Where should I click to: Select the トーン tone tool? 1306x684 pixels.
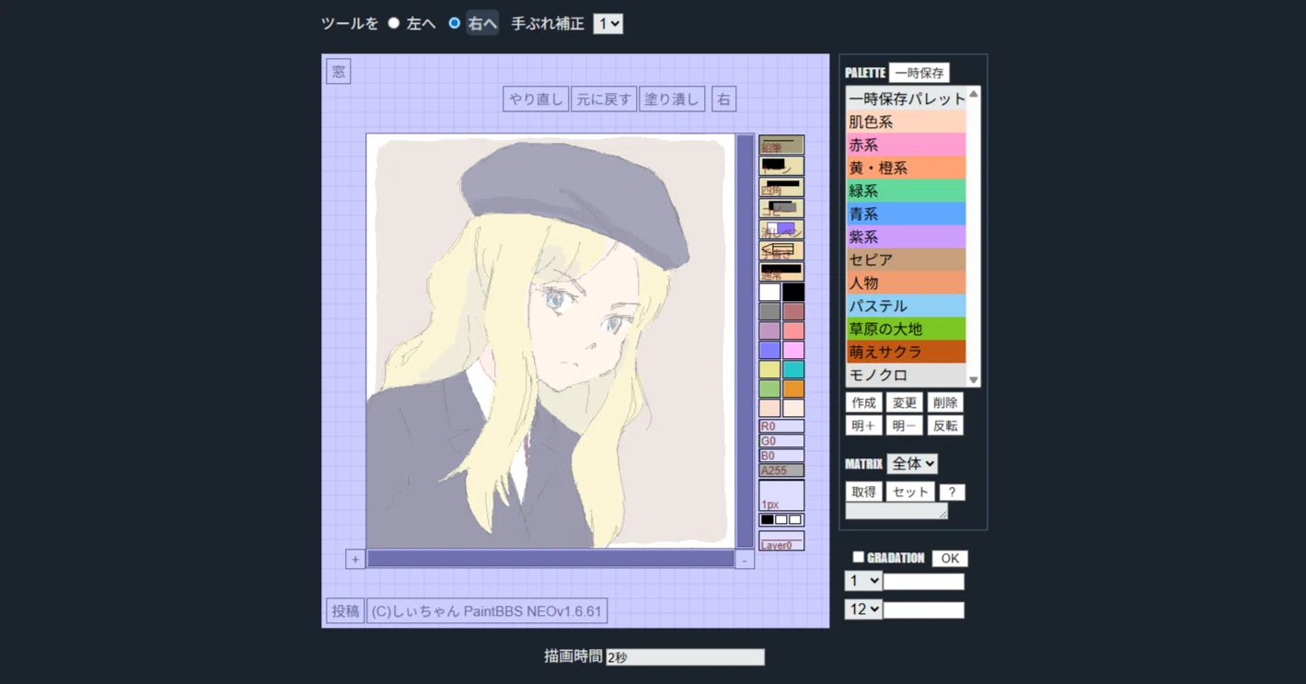781,166
